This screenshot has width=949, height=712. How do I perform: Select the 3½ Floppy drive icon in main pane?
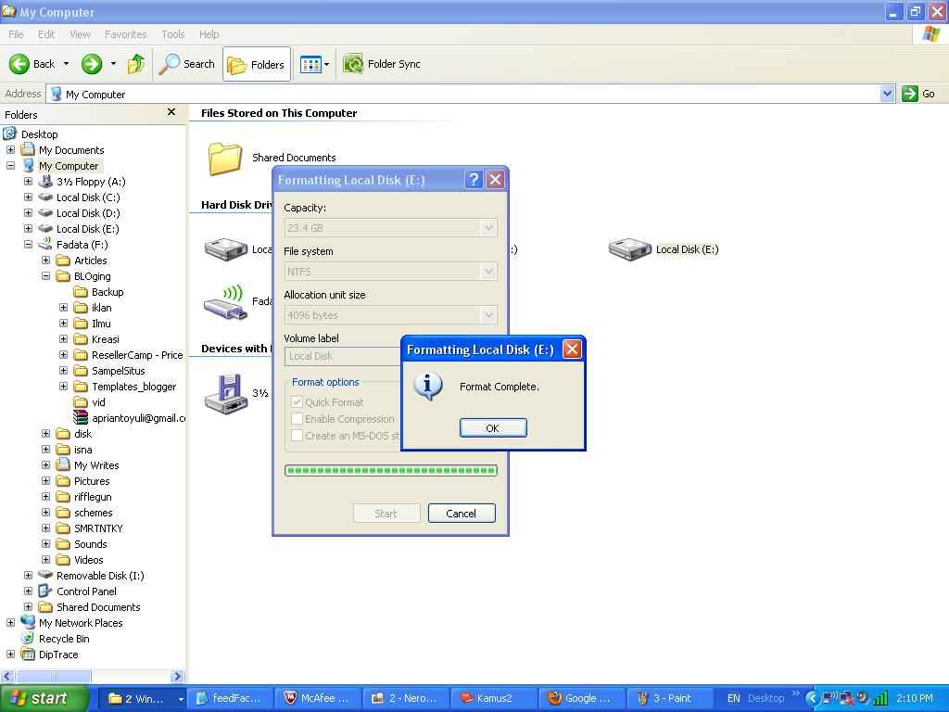[x=225, y=393]
